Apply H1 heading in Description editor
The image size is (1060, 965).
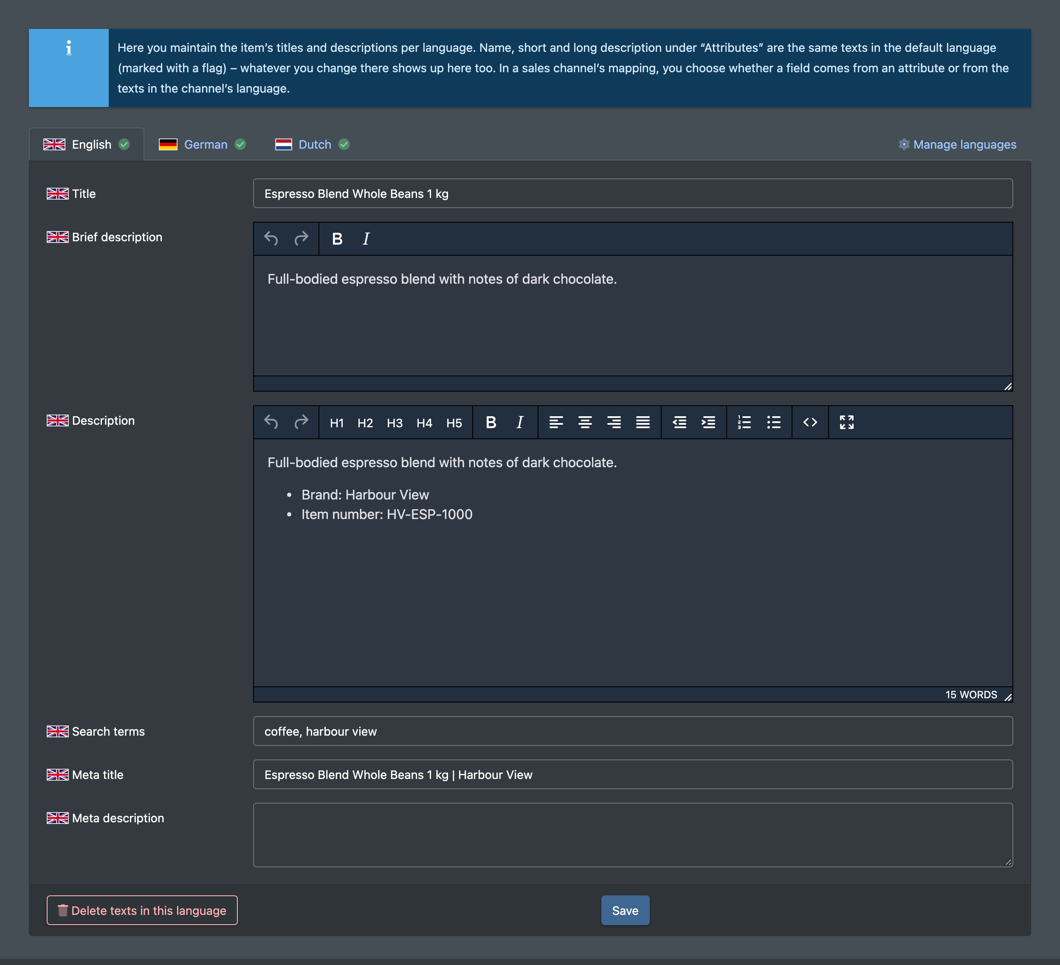coord(336,423)
